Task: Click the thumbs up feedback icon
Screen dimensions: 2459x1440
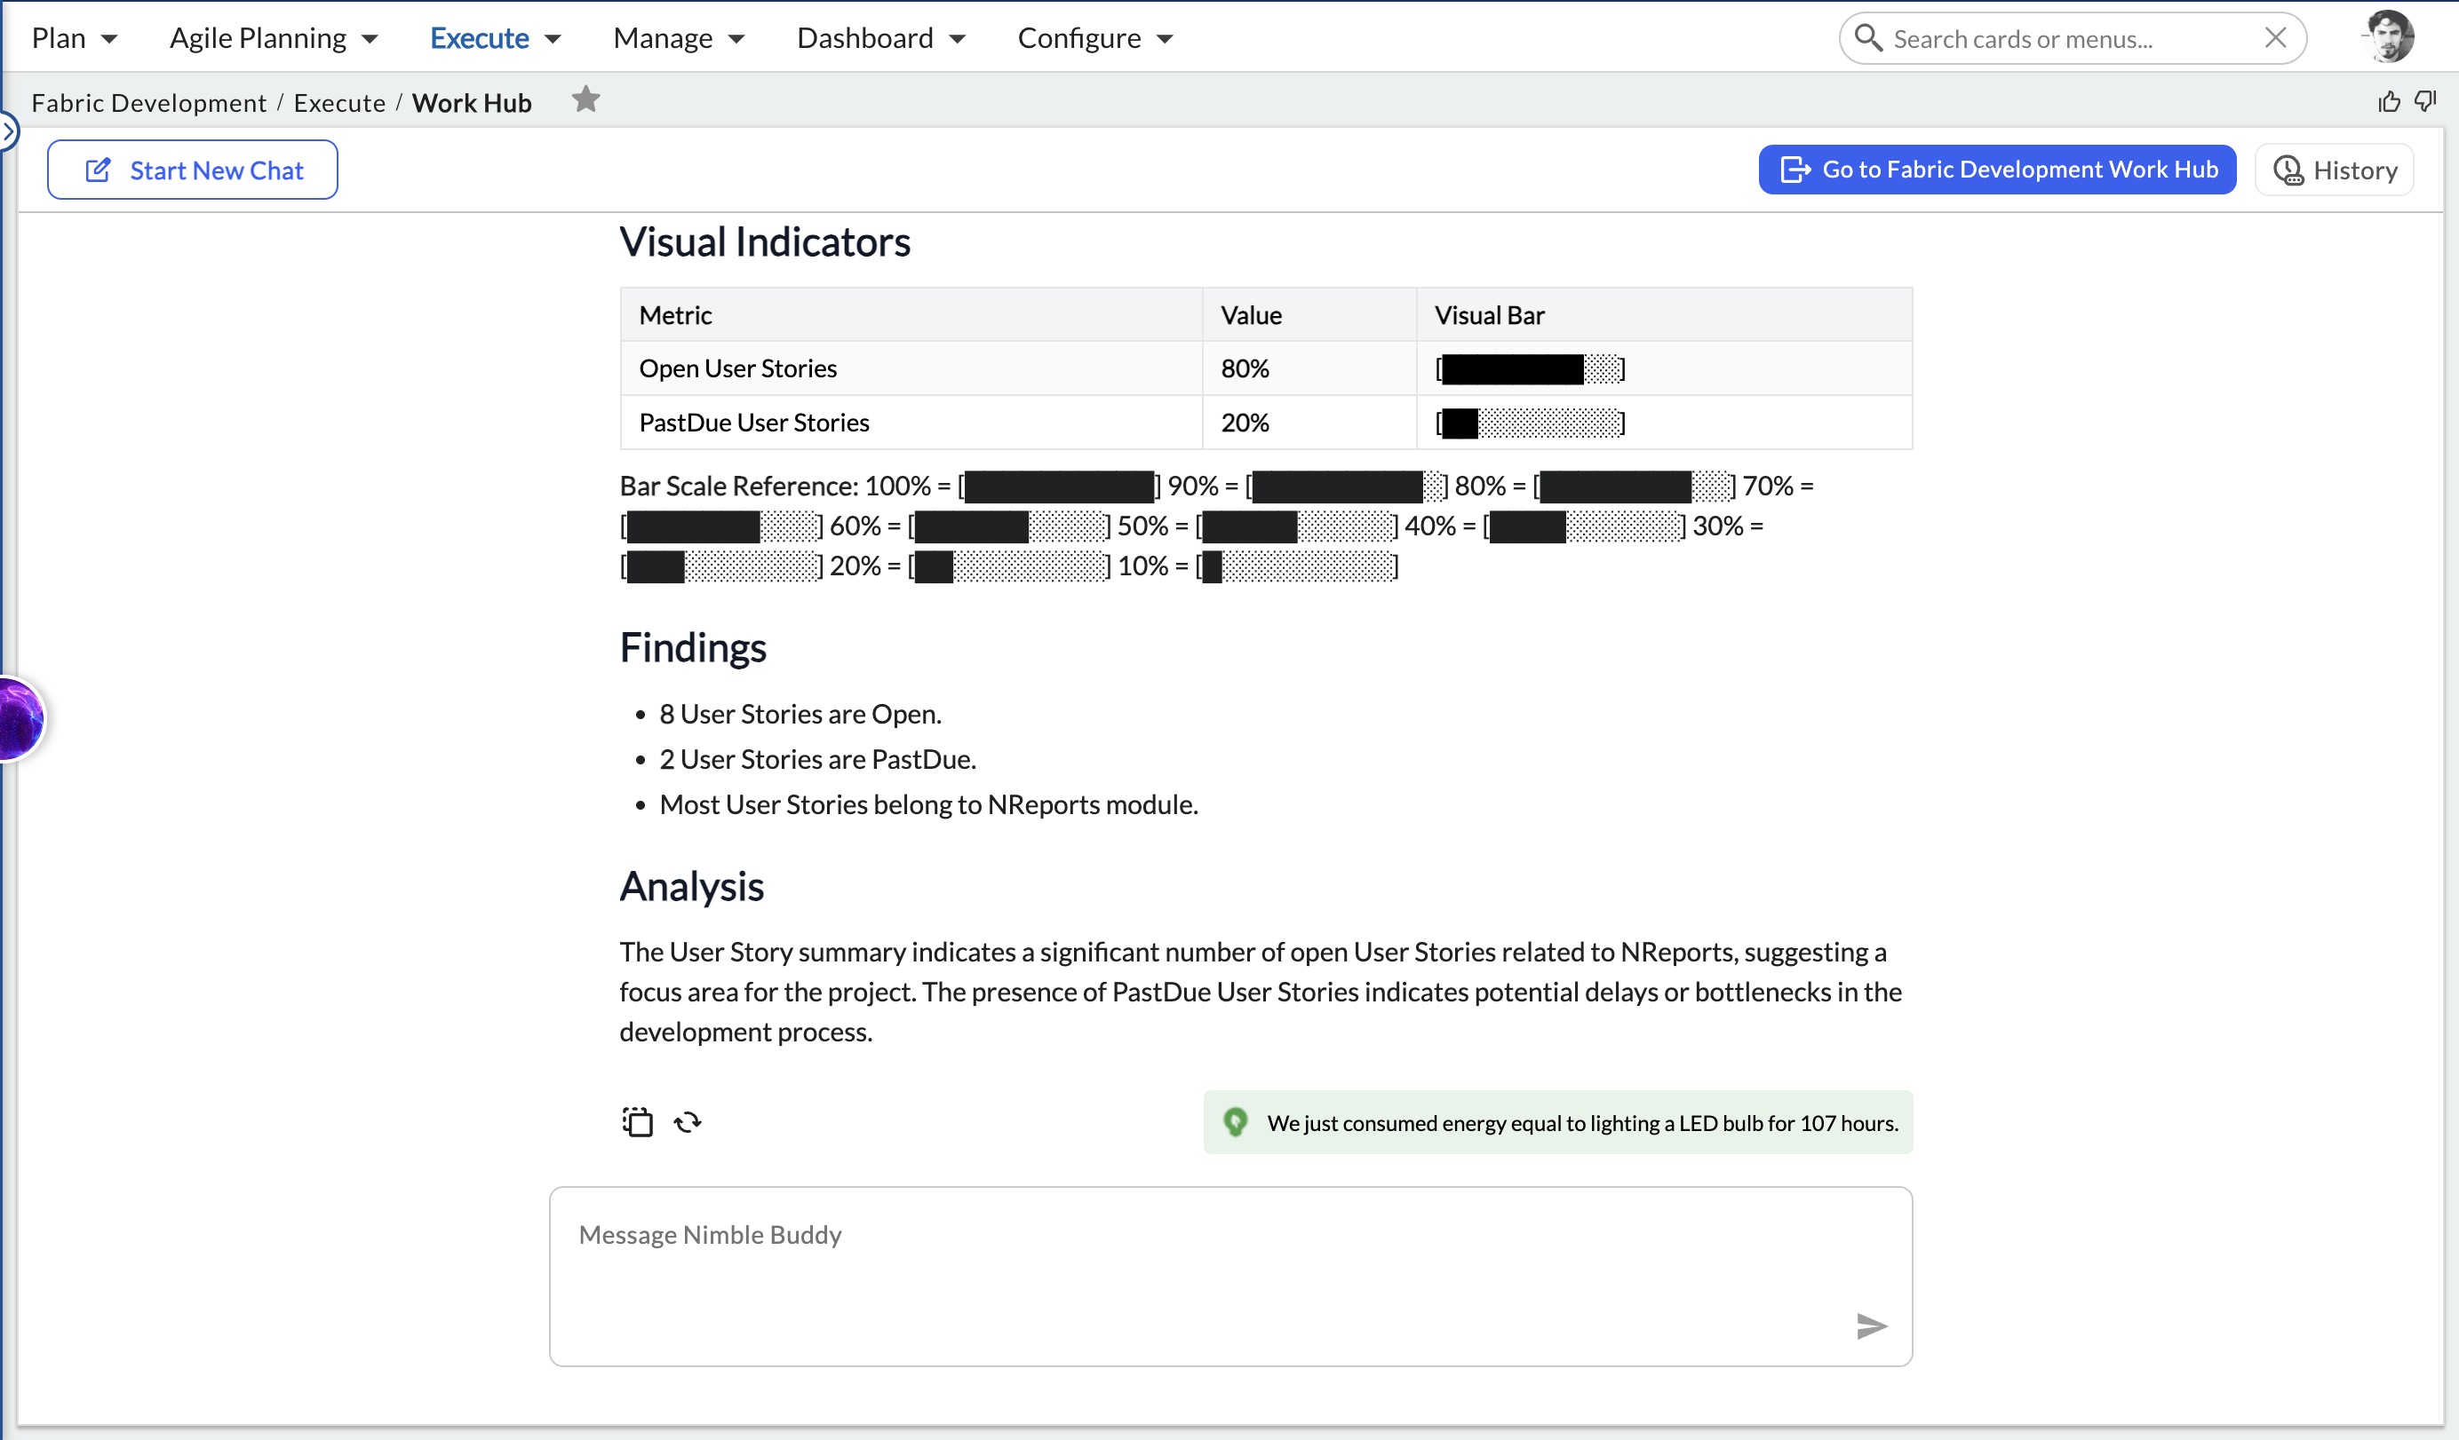Action: coord(2389,101)
